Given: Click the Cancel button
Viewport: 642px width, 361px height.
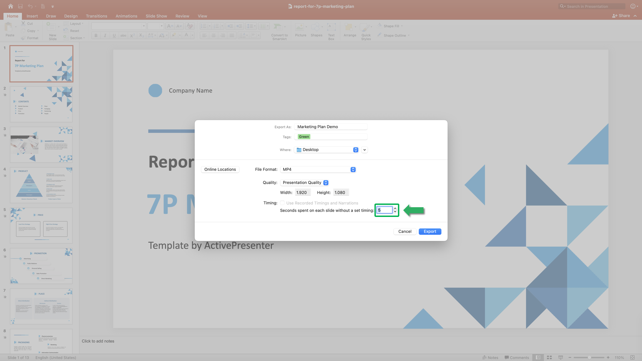Looking at the screenshot, I should click(405, 231).
